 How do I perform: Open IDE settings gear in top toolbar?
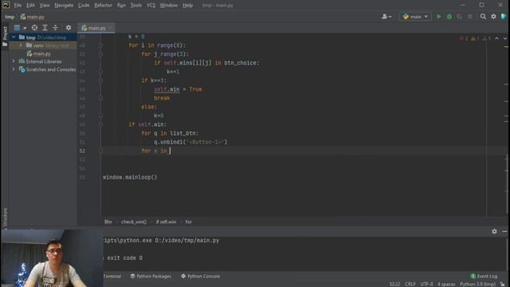click(x=493, y=17)
